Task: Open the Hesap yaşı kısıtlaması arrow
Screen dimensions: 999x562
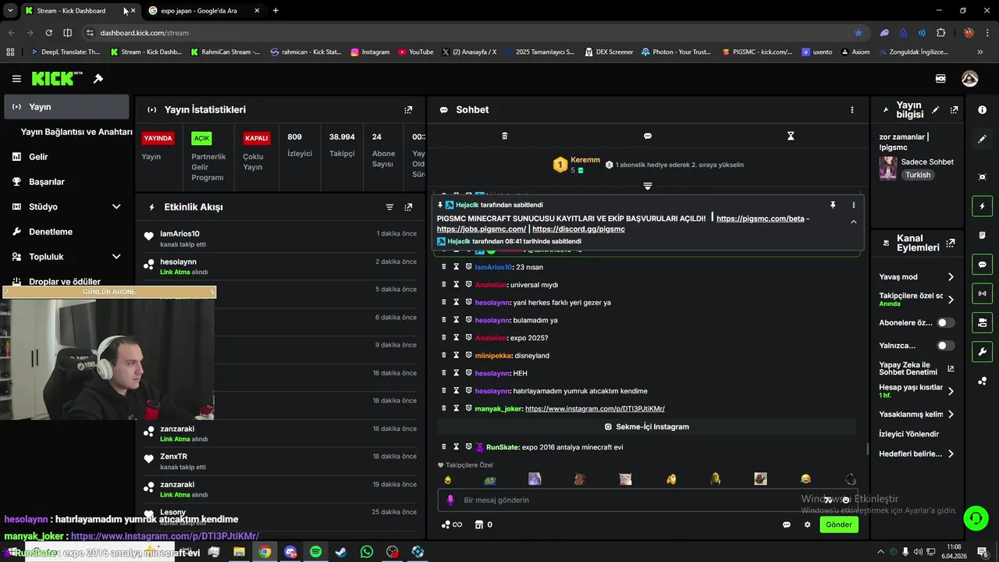Action: tap(951, 391)
